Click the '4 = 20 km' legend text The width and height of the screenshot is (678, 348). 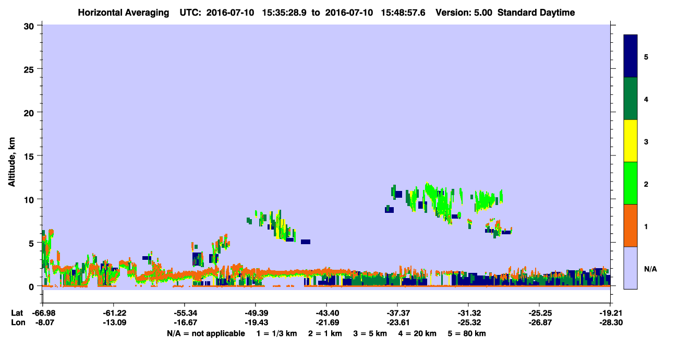[419, 333]
